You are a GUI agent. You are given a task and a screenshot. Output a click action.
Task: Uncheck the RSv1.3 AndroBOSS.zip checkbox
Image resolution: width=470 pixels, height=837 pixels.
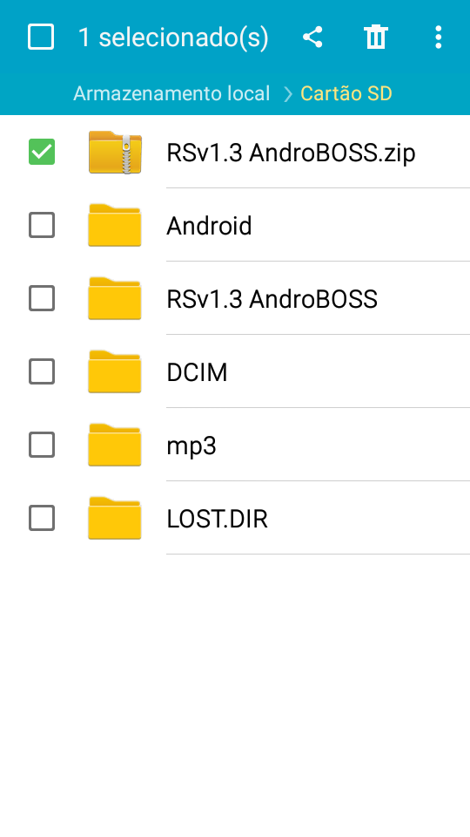(x=42, y=152)
